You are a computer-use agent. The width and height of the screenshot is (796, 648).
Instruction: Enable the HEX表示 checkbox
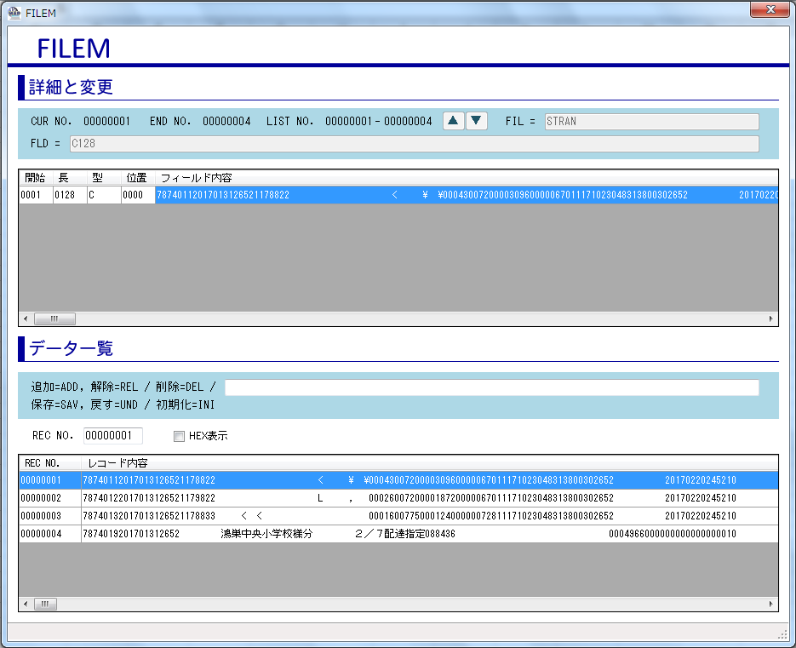(x=179, y=436)
